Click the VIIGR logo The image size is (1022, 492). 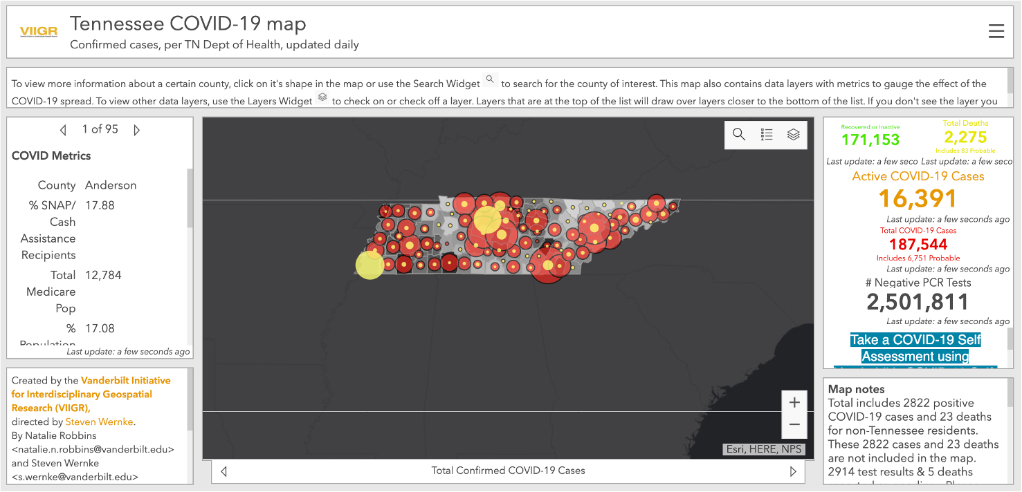(x=37, y=32)
